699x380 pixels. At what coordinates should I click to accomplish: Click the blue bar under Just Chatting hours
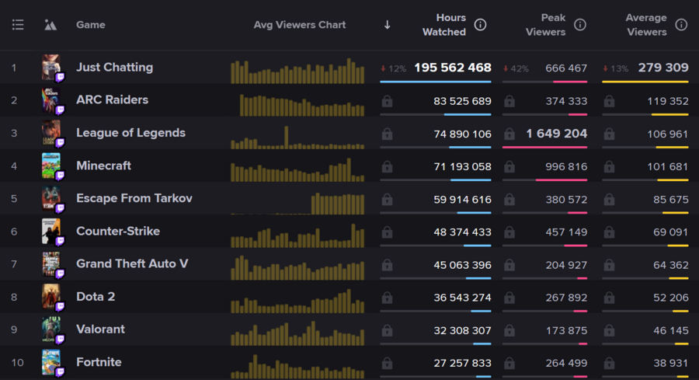point(435,82)
